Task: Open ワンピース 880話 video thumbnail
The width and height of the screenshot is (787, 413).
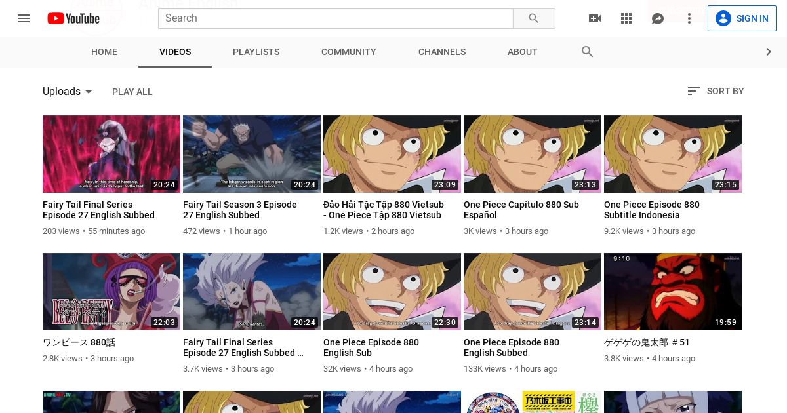Action: 111,292
